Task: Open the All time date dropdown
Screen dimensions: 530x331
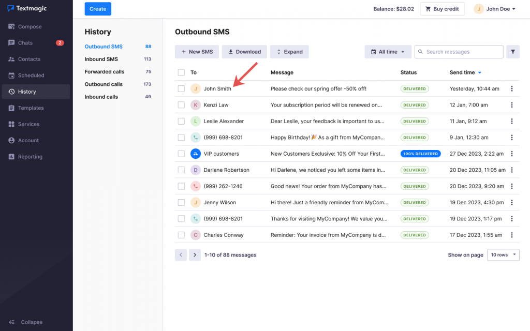Action: [388, 52]
